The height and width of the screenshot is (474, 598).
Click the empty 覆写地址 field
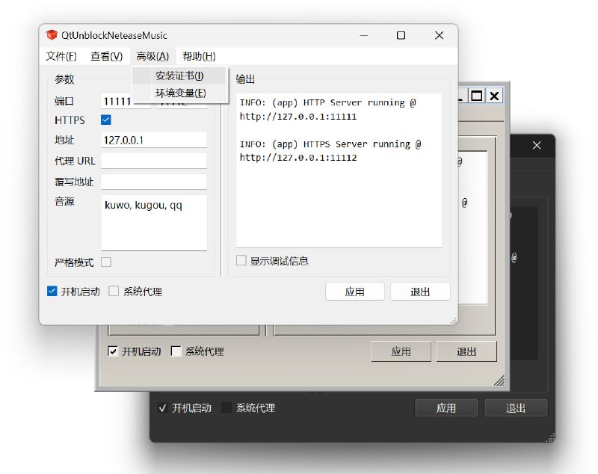[x=153, y=180]
